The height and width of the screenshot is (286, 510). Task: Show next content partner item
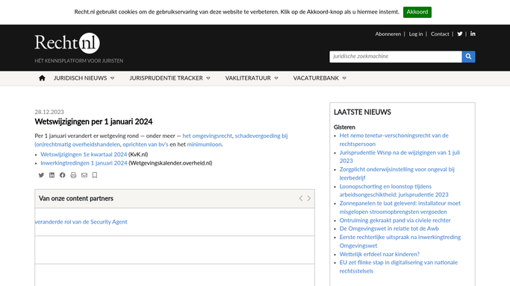pyautogui.click(x=309, y=198)
